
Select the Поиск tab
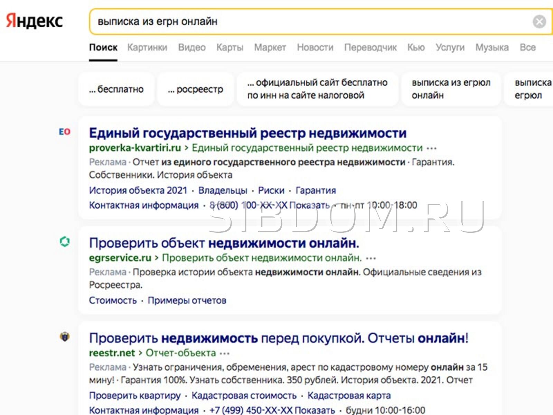[x=103, y=47]
